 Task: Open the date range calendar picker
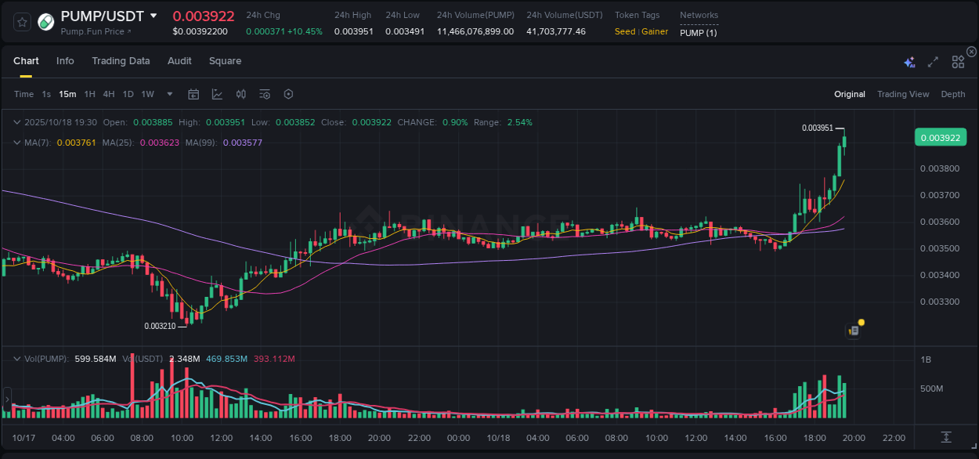193,94
